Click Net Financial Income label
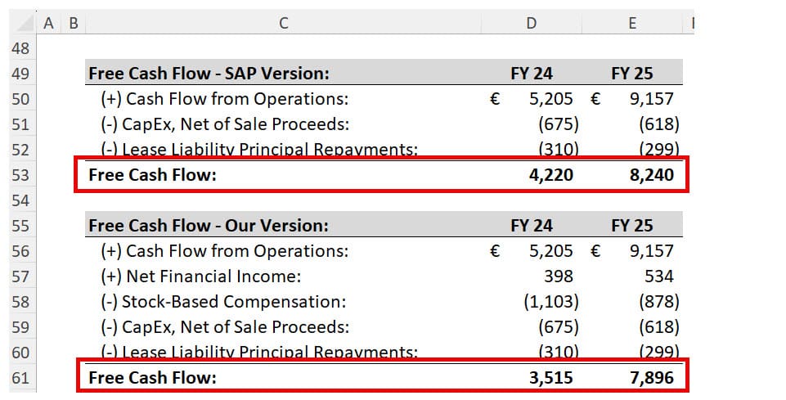The height and width of the screenshot is (400, 786). [x=201, y=276]
